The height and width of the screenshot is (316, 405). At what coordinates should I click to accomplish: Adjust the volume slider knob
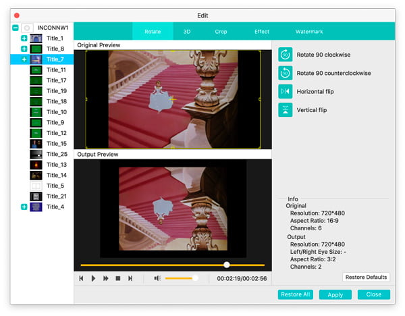[195, 278]
